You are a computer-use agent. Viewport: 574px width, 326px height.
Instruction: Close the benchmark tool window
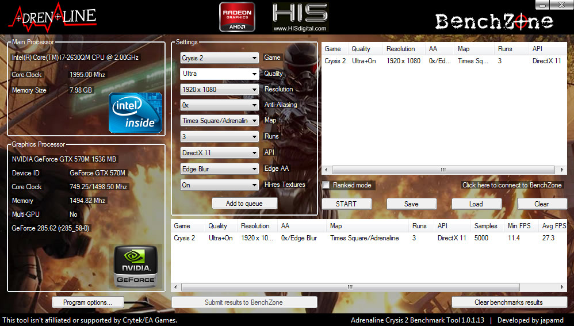pos(561,5)
